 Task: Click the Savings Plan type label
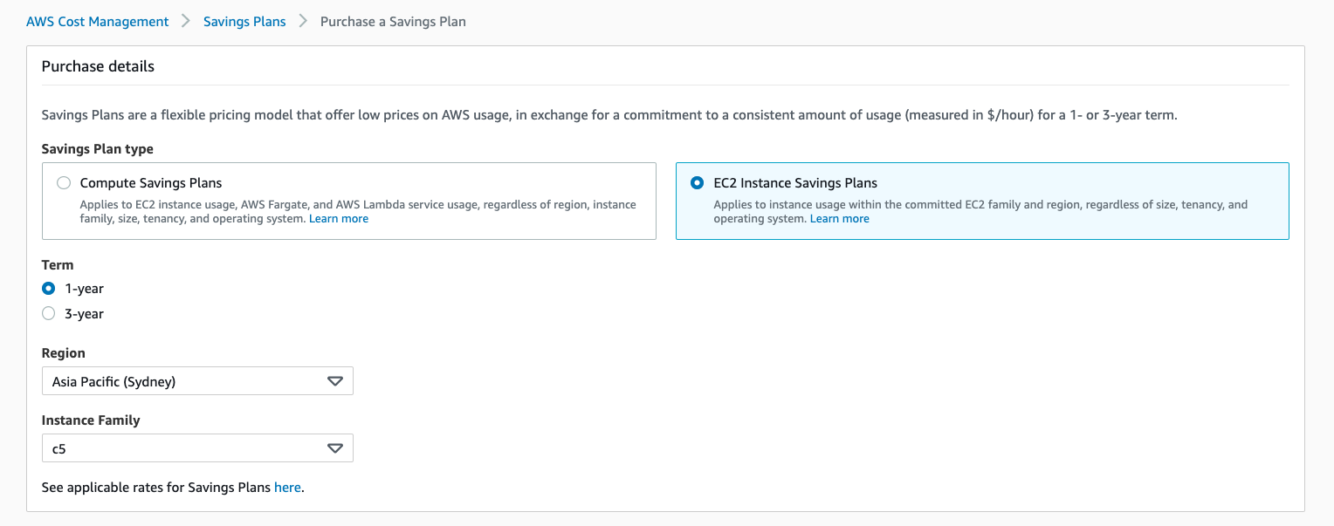point(98,149)
